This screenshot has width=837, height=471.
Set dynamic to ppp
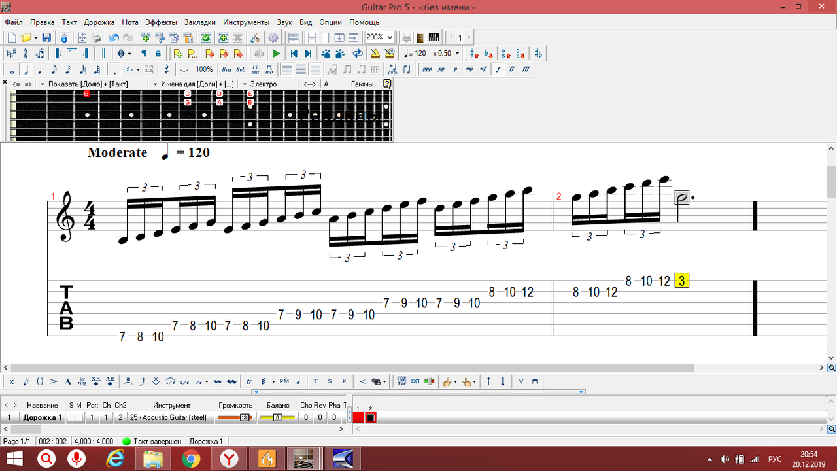pos(427,69)
